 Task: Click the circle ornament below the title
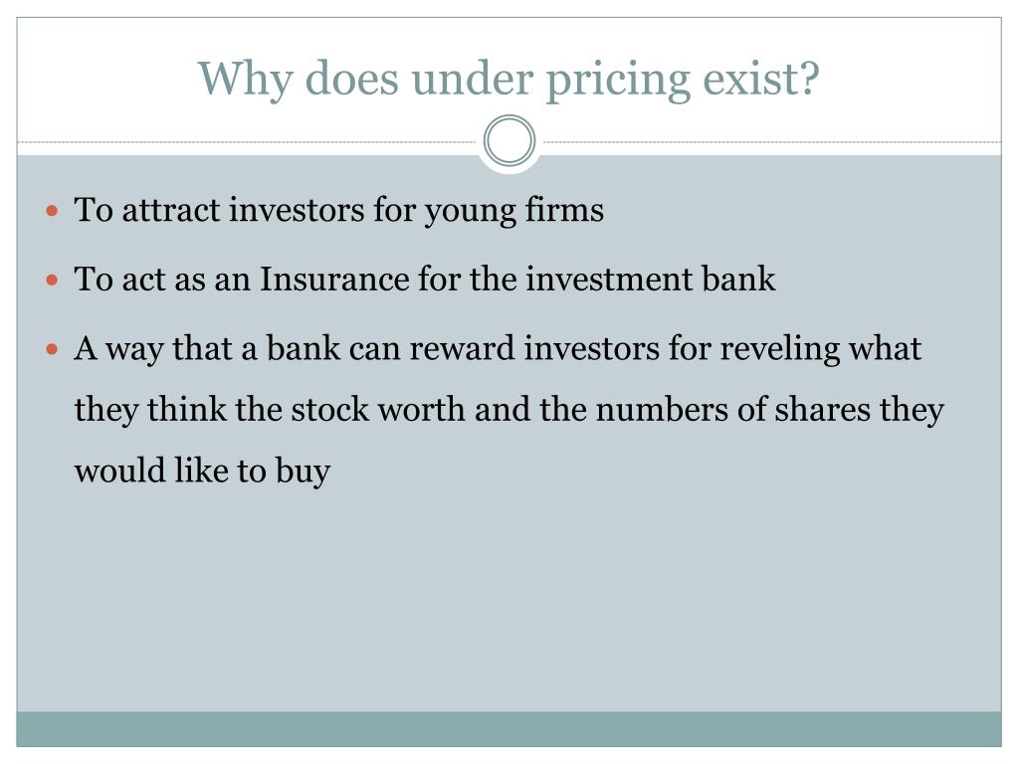tap(509, 141)
